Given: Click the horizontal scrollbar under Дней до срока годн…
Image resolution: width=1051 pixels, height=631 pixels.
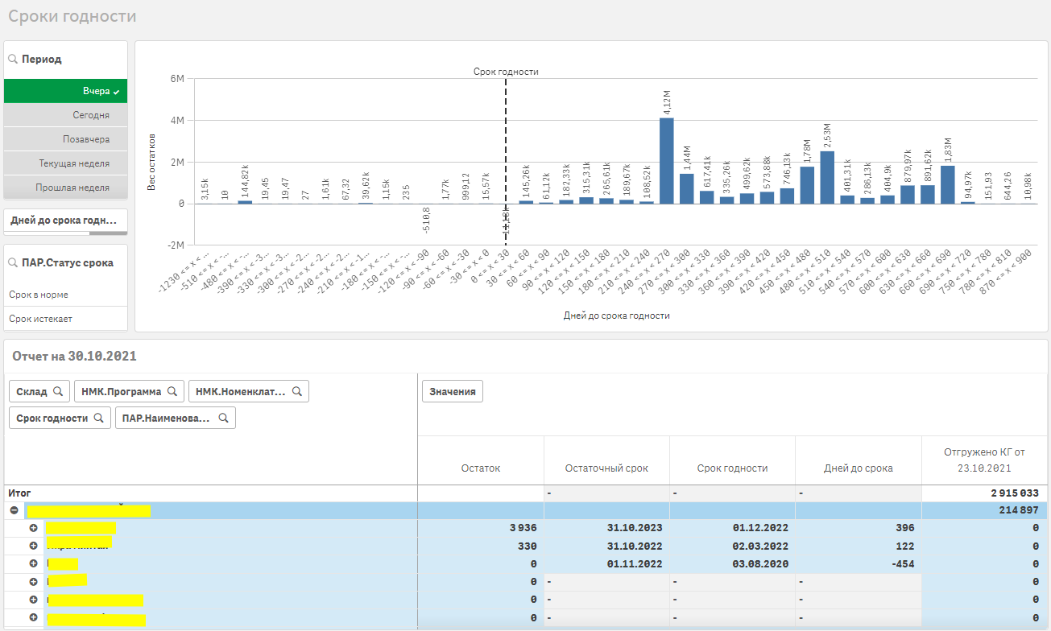Looking at the screenshot, I should (x=108, y=233).
